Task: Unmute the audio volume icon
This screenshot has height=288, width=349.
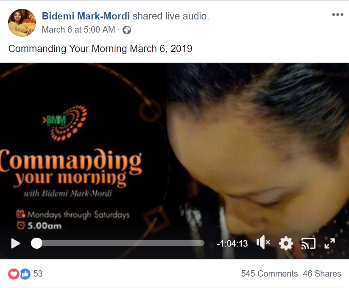Action: (x=263, y=242)
